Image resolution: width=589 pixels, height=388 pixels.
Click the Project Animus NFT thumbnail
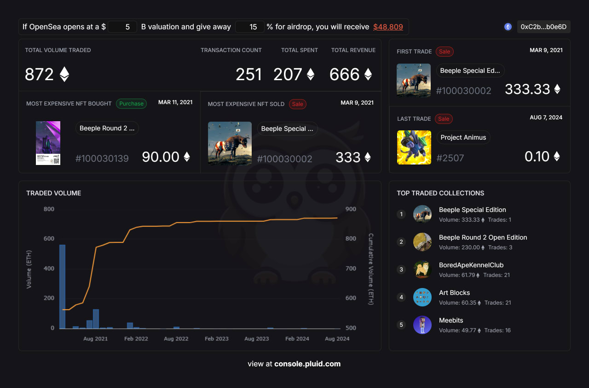(x=414, y=147)
